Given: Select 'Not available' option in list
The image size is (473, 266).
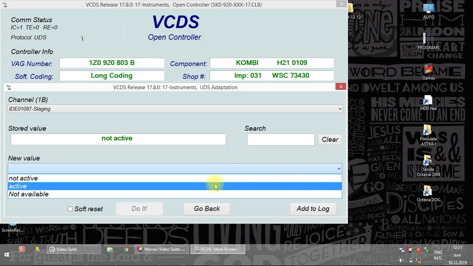Looking at the screenshot, I should [x=175, y=194].
